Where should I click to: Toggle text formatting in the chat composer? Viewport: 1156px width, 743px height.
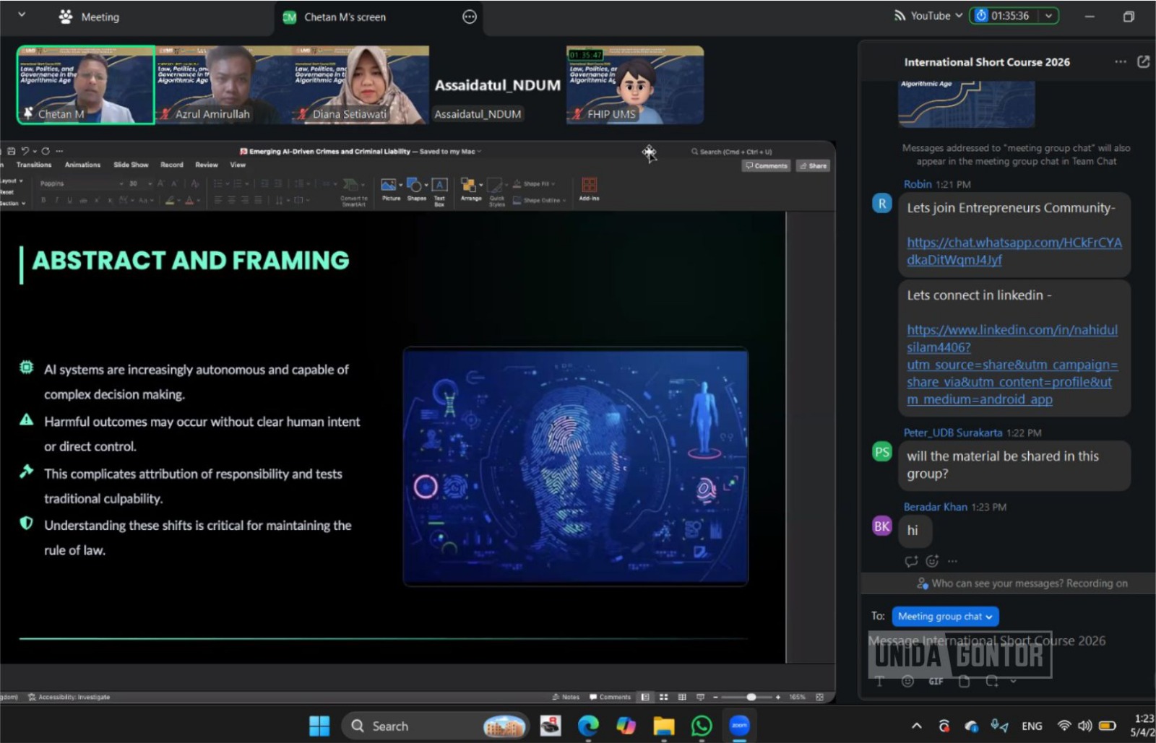(879, 681)
